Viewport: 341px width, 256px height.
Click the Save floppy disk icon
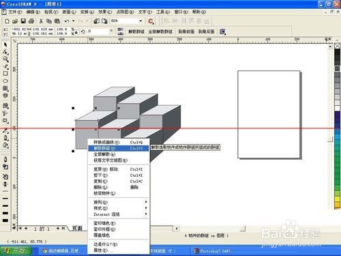(23, 21)
